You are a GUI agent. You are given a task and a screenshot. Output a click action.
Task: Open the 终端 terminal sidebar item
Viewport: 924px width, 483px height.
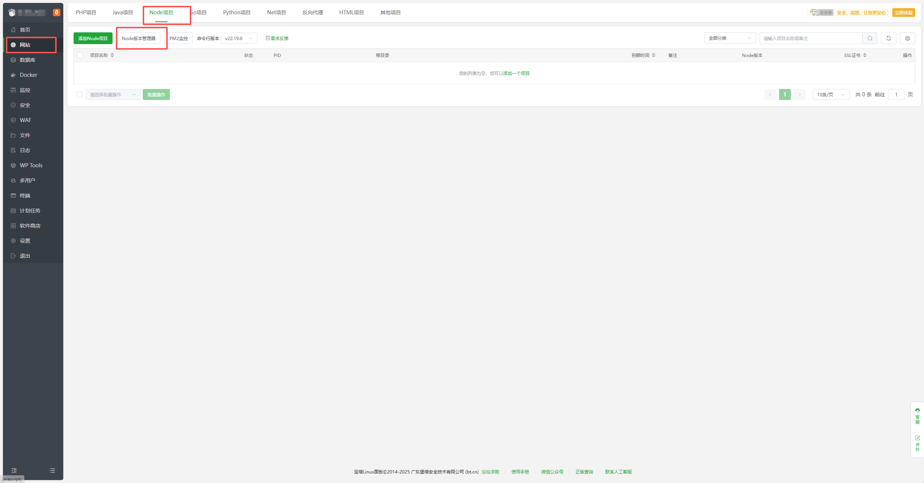point(25,196)
